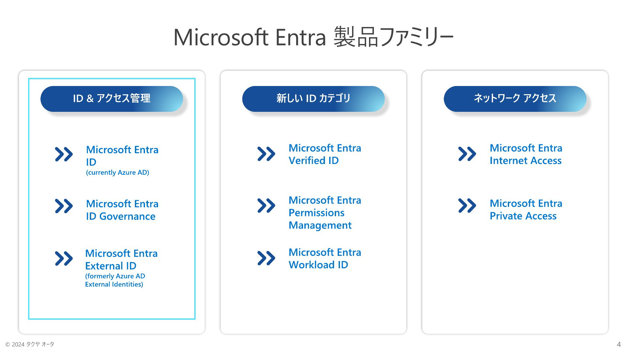
Task: Open the Microsoft Entra Verified ID text
Action: pyautogui.click(x=325, y=154)
